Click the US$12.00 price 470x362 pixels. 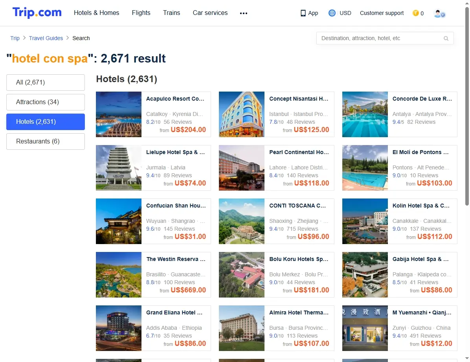coord(437,344)
